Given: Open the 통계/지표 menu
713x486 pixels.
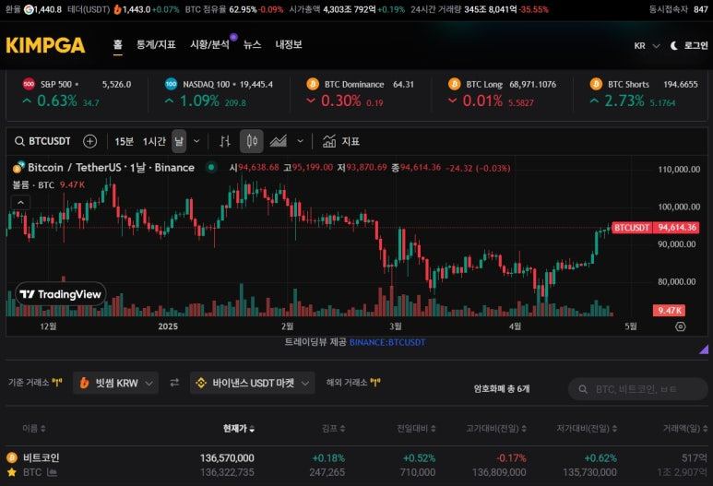Looking at the screenshot, I should coord(156,44).
